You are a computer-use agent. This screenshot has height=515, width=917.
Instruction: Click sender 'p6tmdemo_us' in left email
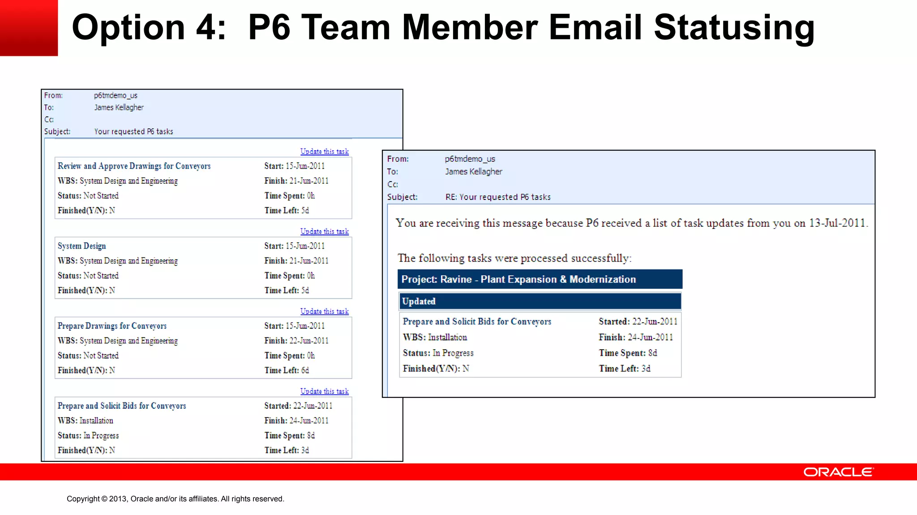tap(116, 96)
